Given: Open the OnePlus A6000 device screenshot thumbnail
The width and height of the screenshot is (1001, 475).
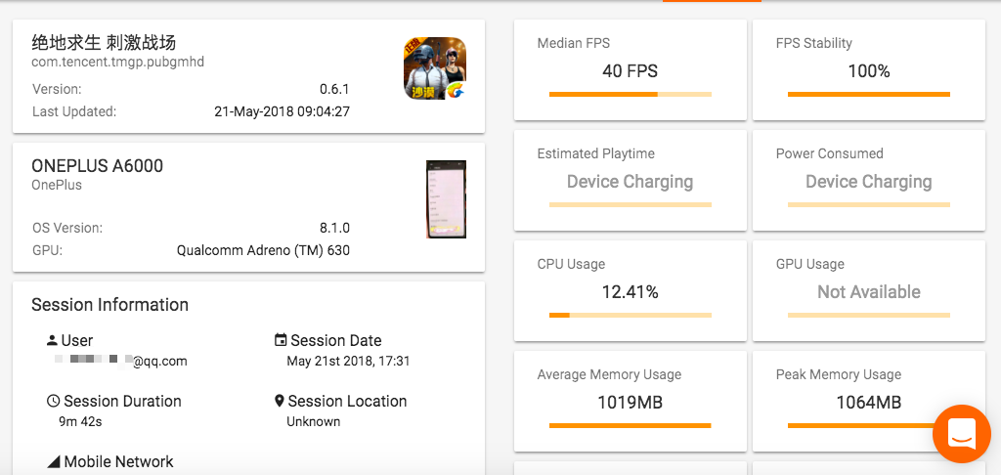Looking at the screenshot, I should click(x=446, y=199).
